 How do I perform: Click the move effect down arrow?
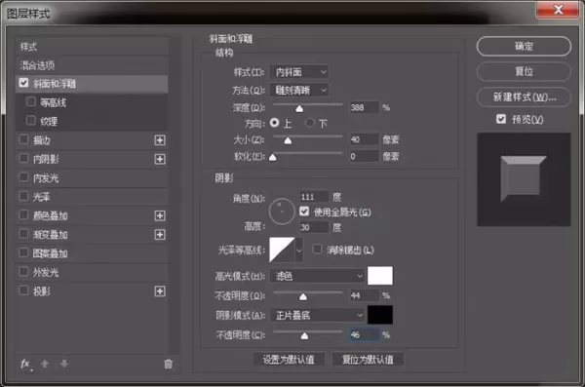click(x=64, y=364)
